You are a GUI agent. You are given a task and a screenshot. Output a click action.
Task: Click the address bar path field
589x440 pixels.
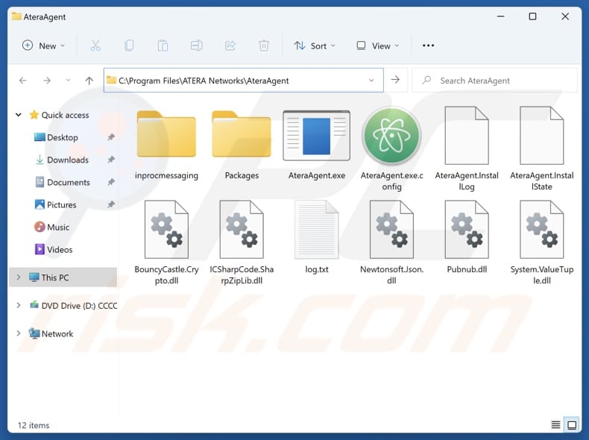tap(243, 80)
